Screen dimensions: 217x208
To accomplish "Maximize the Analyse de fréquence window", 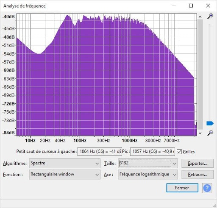I will point(191,6).
